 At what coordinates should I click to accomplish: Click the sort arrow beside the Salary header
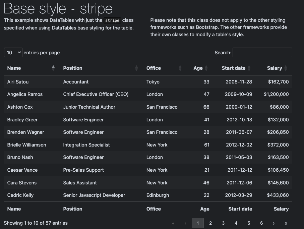[x=286, y=68]
